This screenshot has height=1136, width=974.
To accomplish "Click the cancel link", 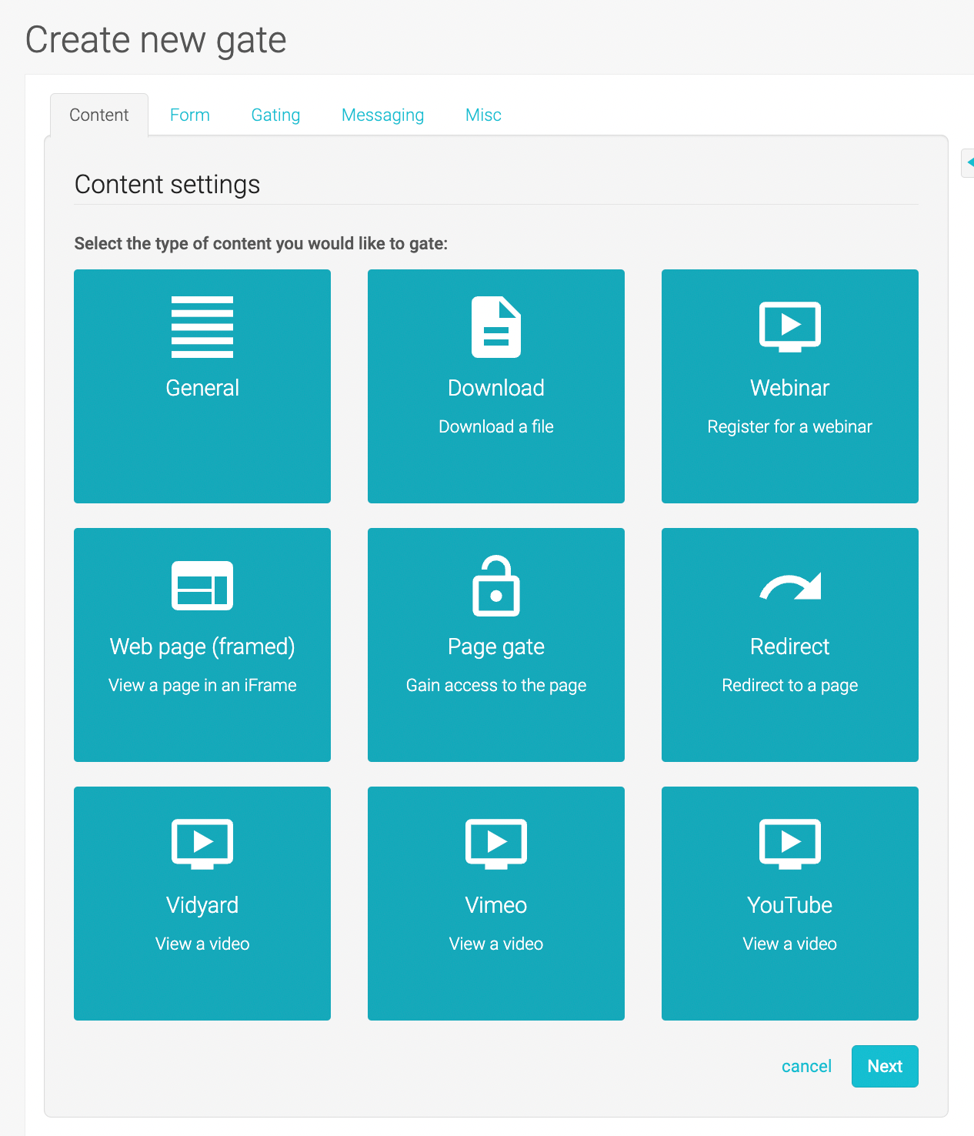I will point(806,1066).
